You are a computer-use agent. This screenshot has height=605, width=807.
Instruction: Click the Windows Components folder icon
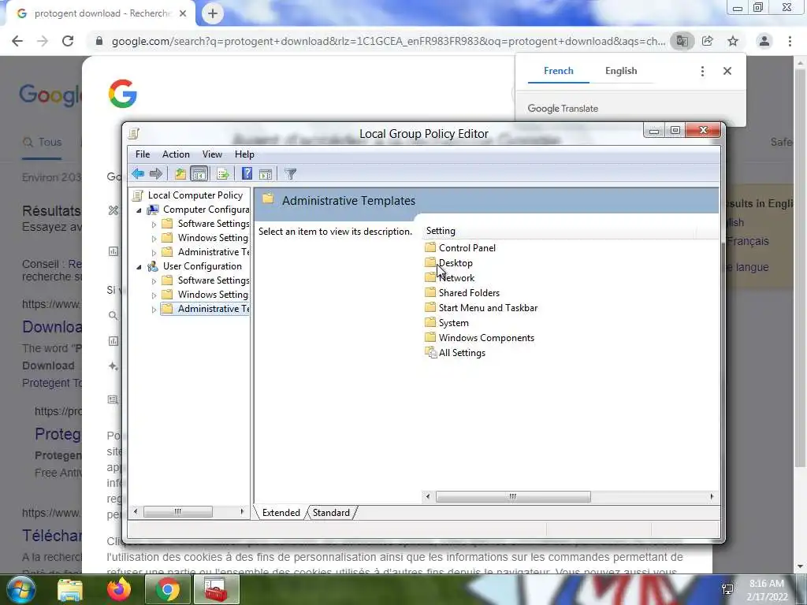430,337
